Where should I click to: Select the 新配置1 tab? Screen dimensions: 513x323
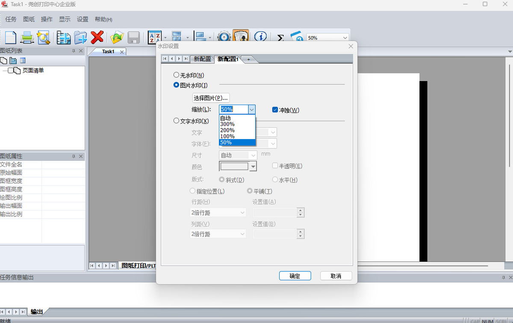[x=228, y=59]
